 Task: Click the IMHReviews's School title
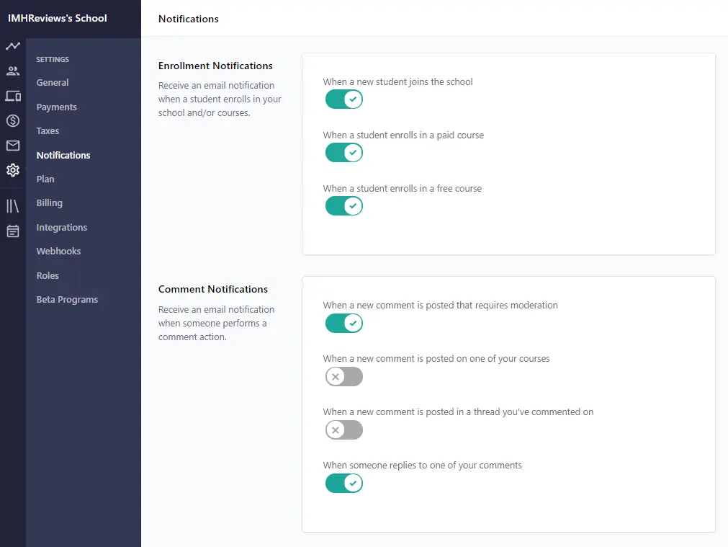[x=58, y=18]
